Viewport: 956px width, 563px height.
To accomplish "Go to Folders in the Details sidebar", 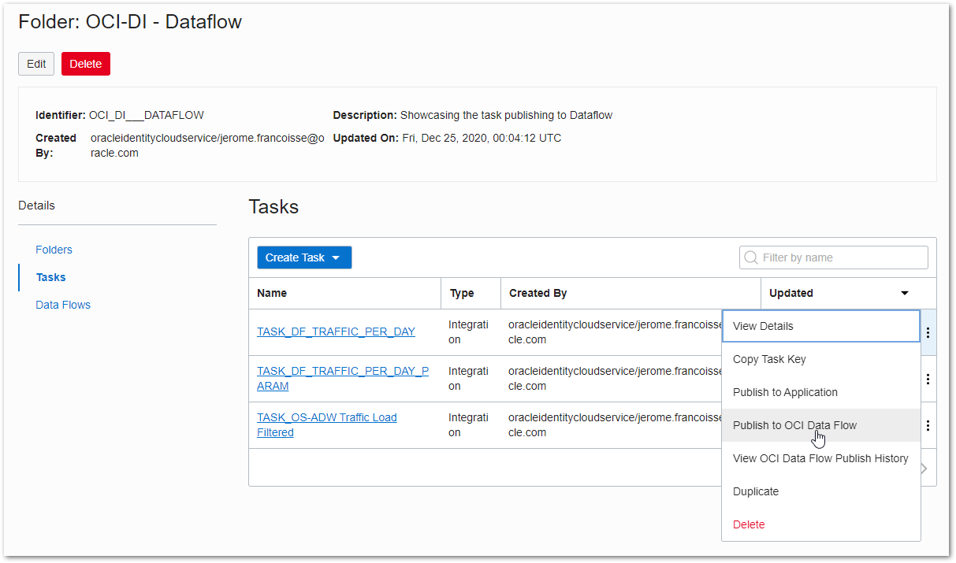I will click(54, 250).
